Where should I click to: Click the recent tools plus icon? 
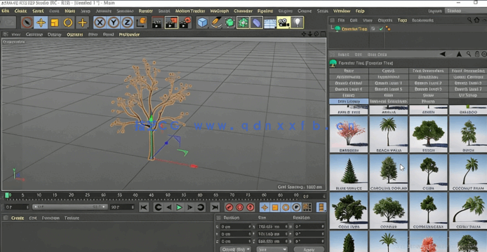(x=82, y=22)
